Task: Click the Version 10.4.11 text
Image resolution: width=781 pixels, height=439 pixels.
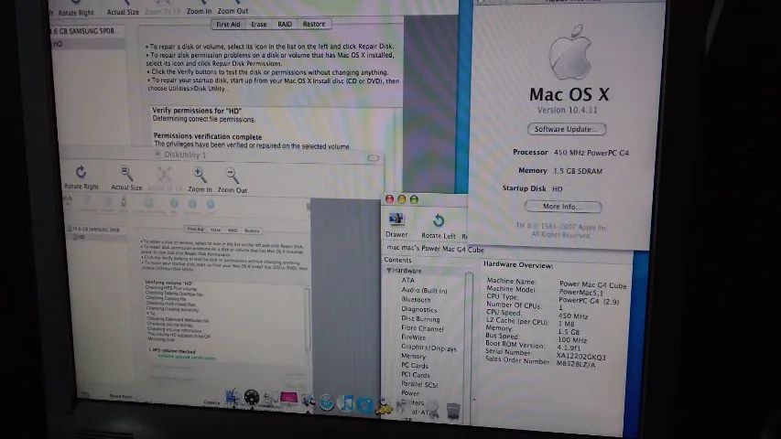Action: click(x=568, y=110)
